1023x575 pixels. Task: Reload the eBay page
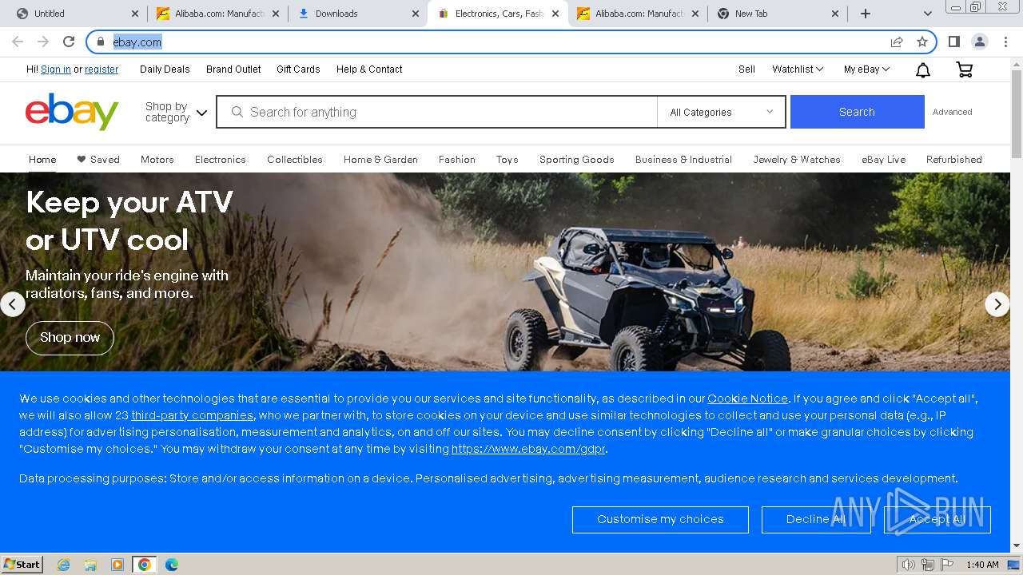[x=69, y=42]
